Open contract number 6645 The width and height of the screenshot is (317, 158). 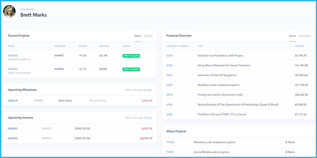point(170,114)
